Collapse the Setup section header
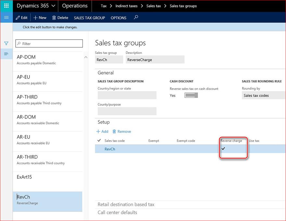 pyautogui.click(x=104, y=122)
